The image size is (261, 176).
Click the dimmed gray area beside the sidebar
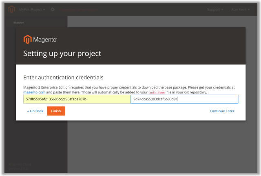[163, 146]
